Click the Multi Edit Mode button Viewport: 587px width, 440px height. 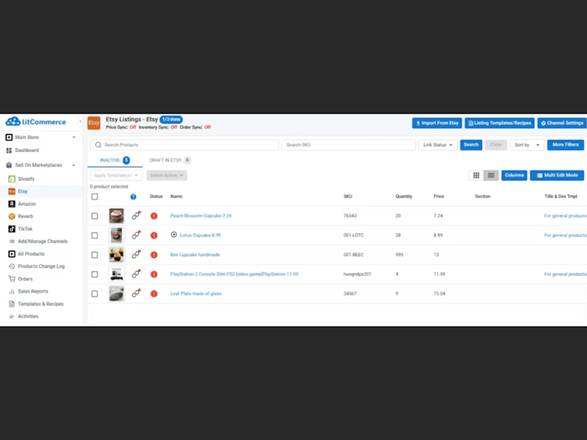pyautogui.click(x=557, y=175)
